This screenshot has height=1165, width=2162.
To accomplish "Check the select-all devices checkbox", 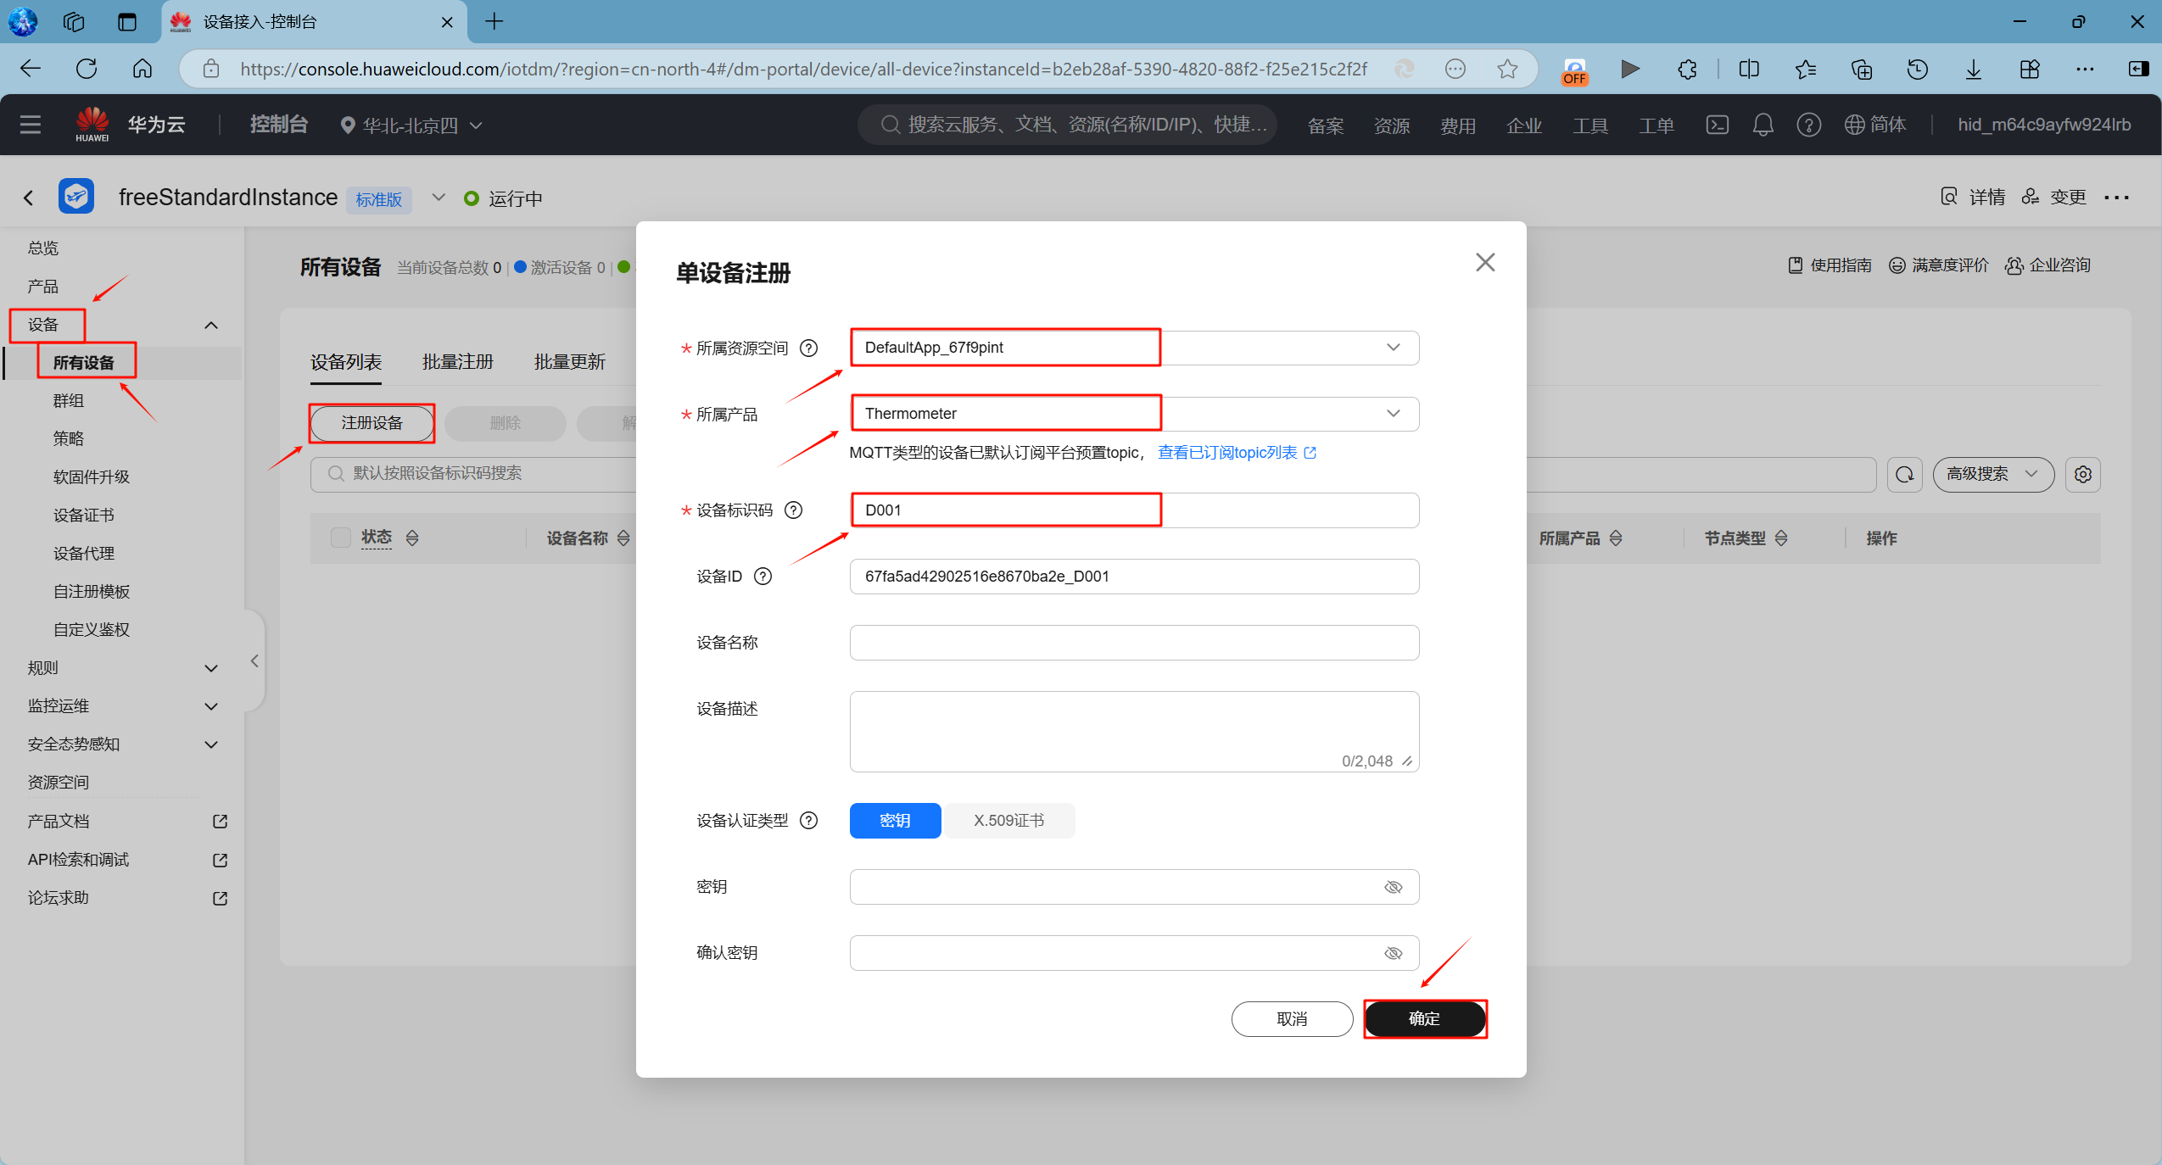I will (x=340, y=537).
